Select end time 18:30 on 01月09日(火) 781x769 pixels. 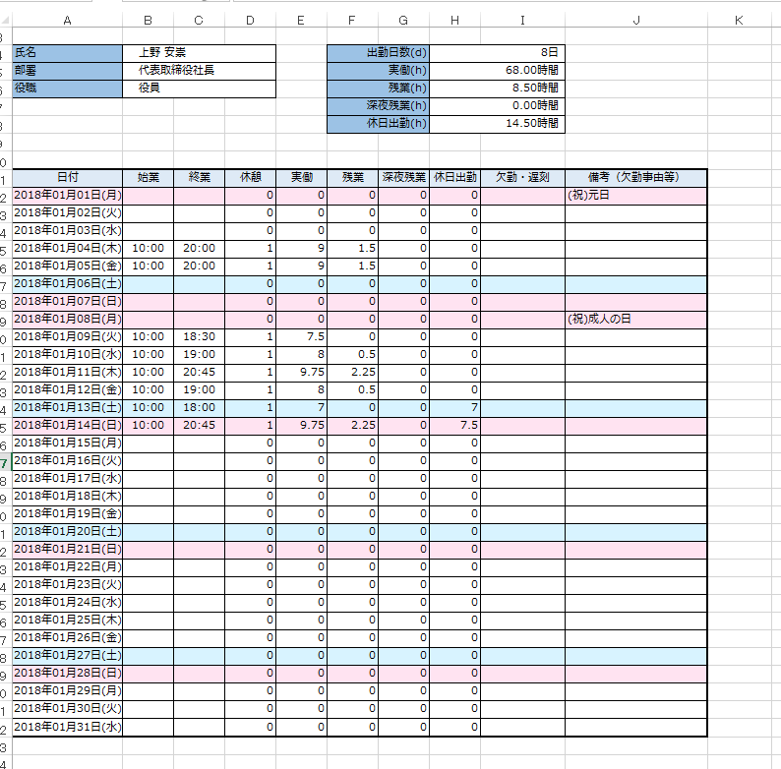pyautogui.click(x=200, y=337)
